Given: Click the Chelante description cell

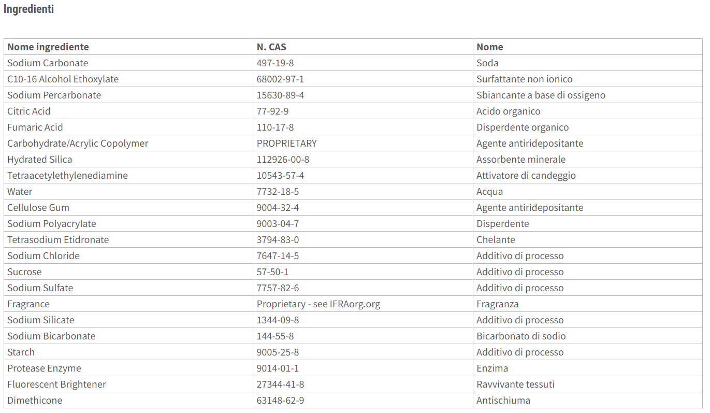Looking at the screenshot, I should pos(588,239).
